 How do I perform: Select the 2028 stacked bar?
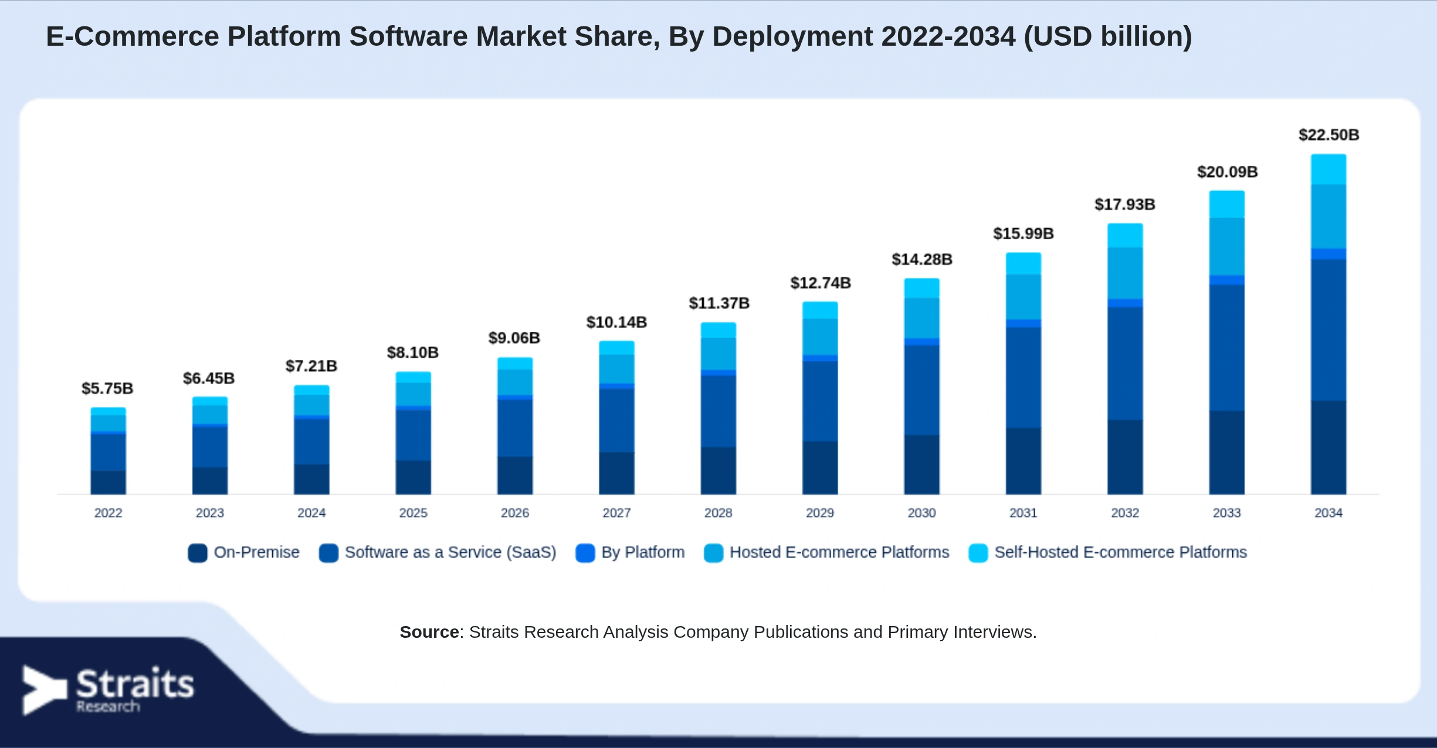click(x=718, y=408)
